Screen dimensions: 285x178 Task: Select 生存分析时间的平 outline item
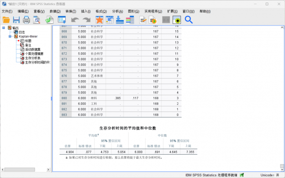(38, 62)
